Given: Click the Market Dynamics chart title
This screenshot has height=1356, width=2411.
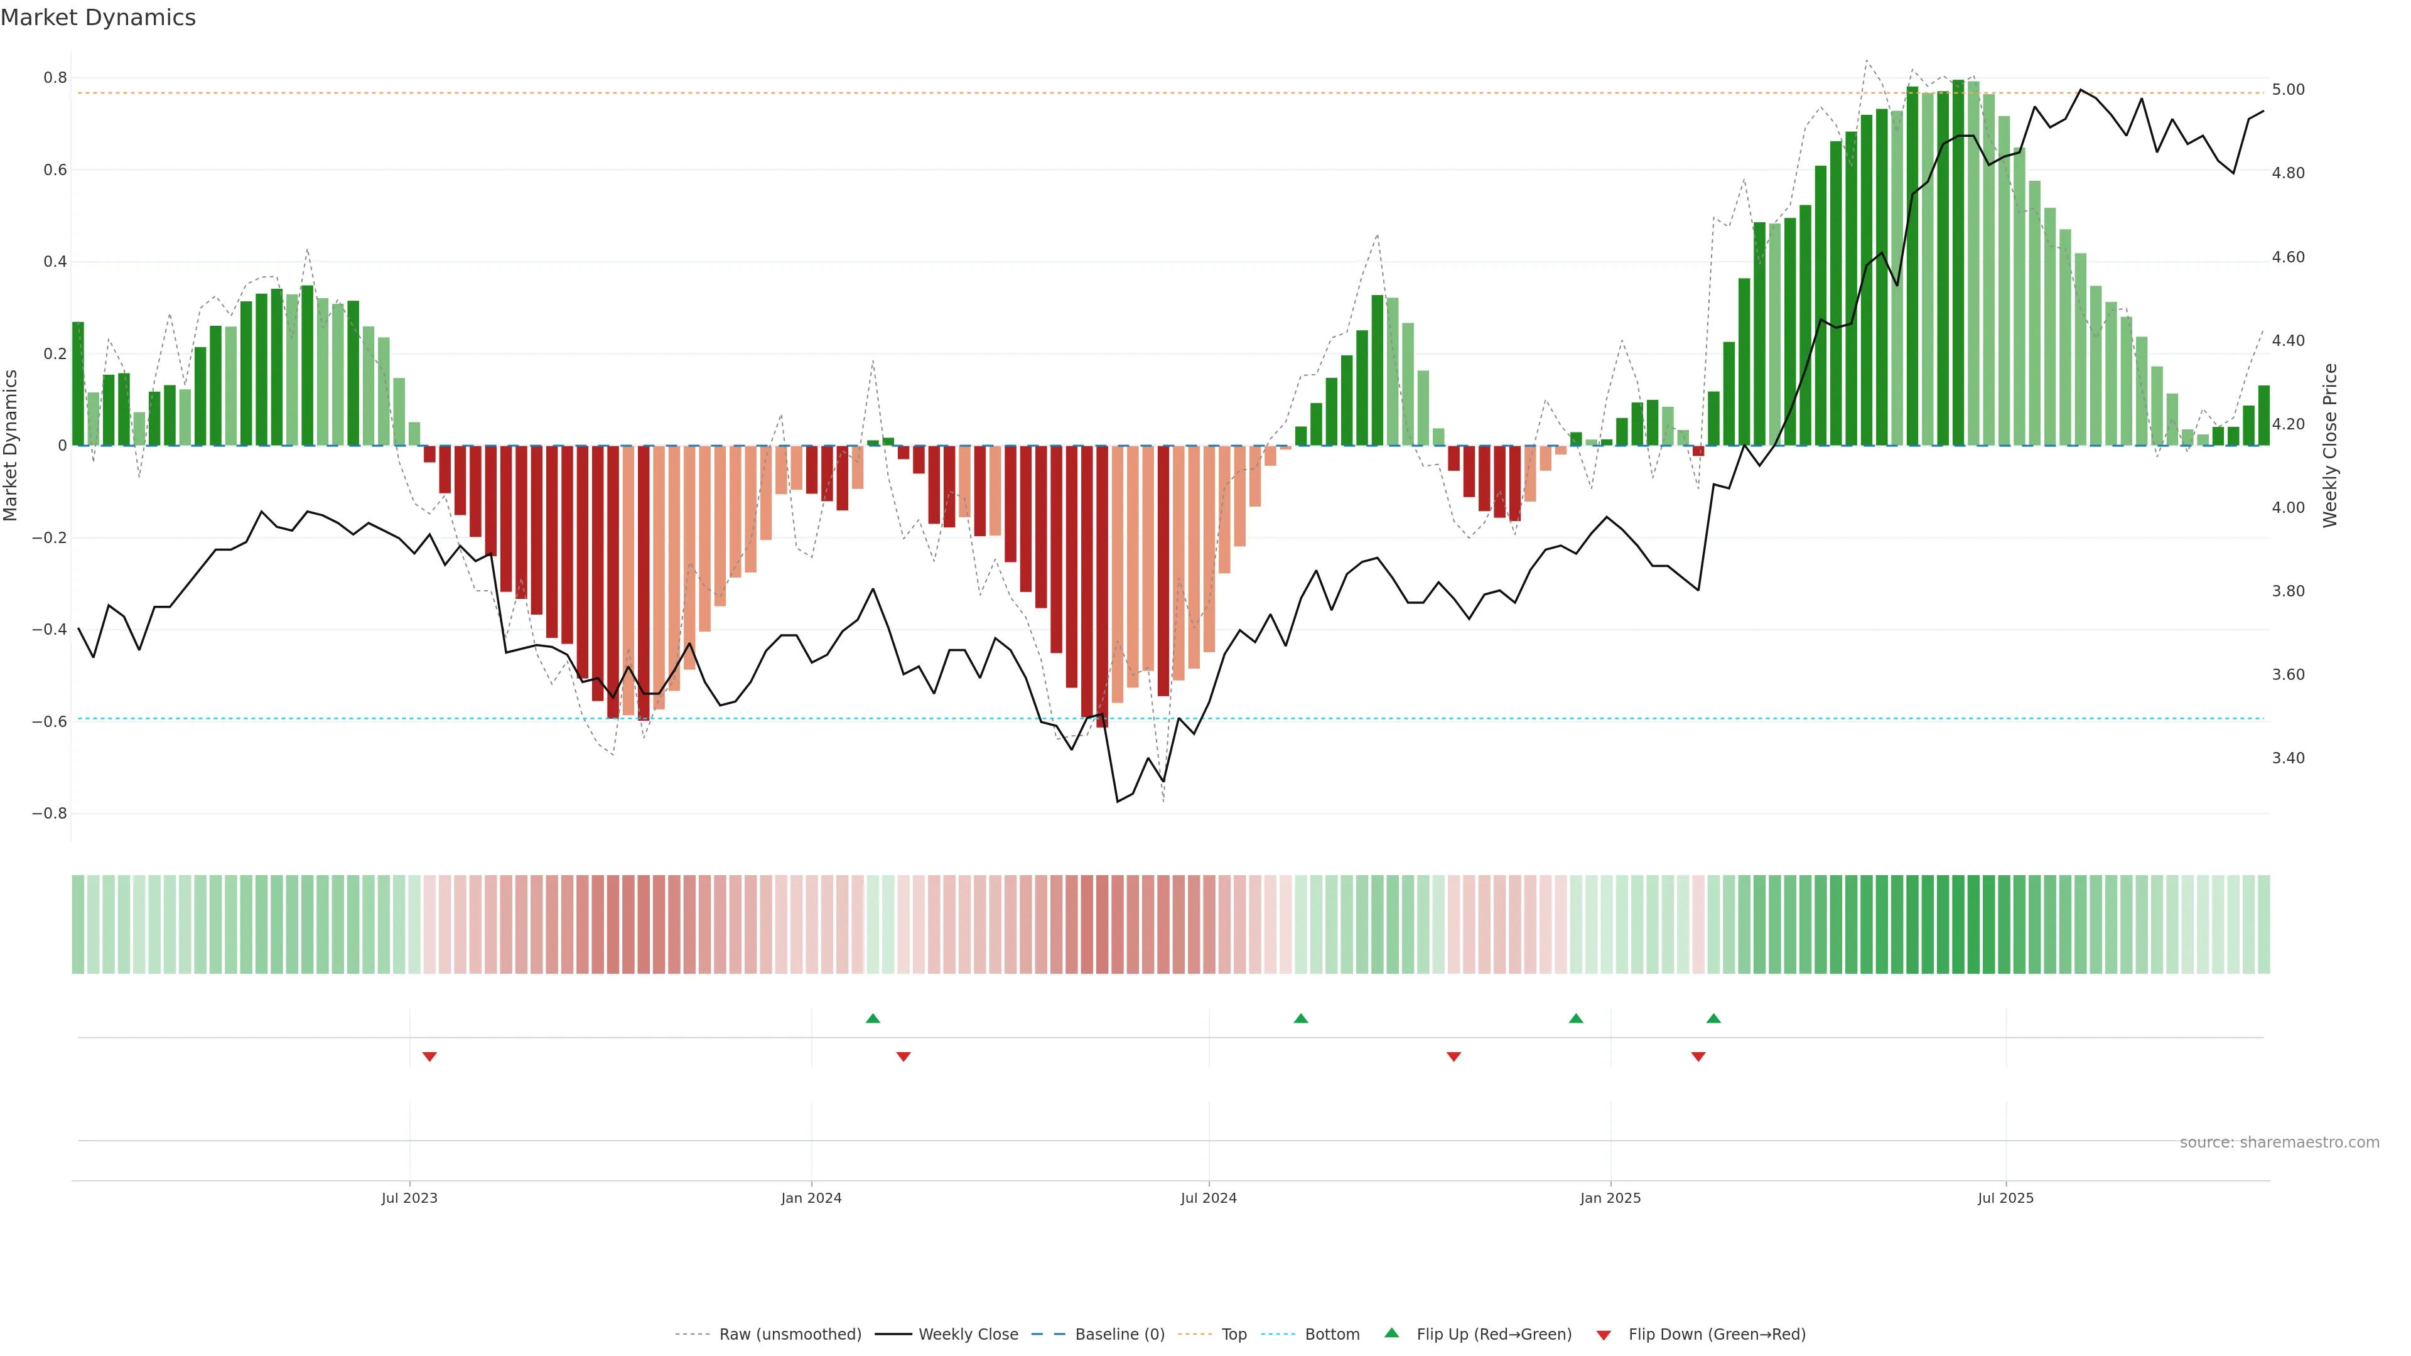Looking at the screenshot, I should pyautogui.click(x=99, y=18).
